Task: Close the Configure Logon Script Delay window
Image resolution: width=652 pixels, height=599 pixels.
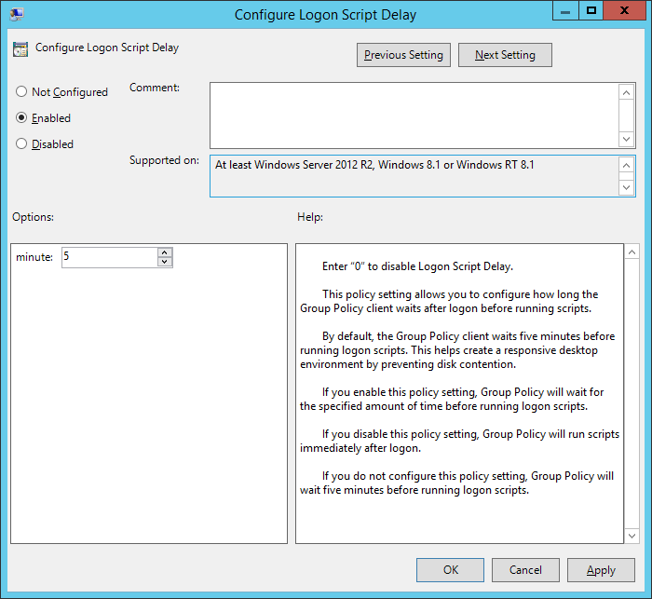Action: click(x=625, y=11)
